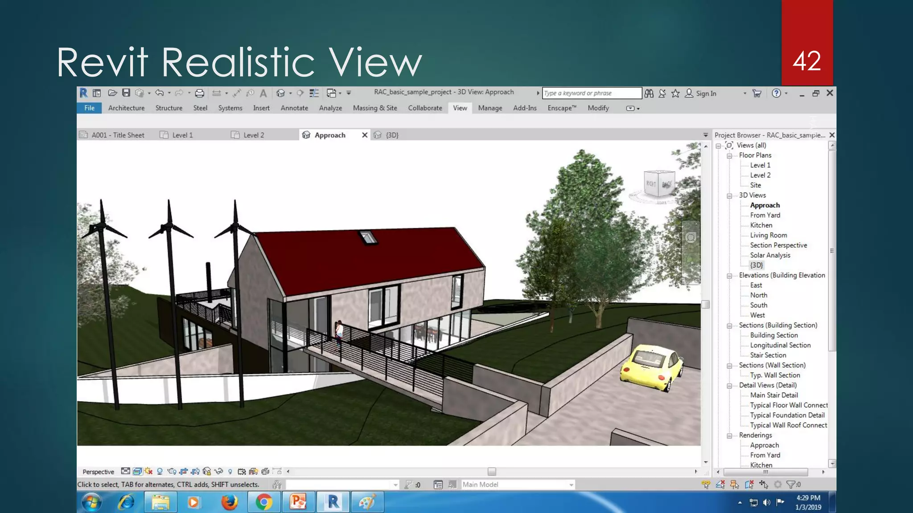Open the filter funnel icon in status bar
913x513 pixels.
point(791,484)
